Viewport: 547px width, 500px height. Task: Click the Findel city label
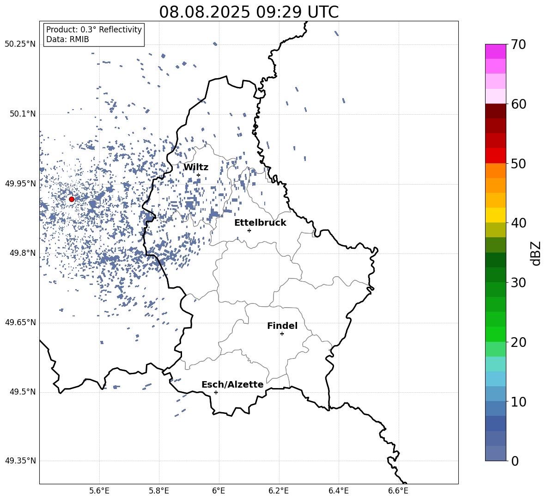tap(282, 326)
